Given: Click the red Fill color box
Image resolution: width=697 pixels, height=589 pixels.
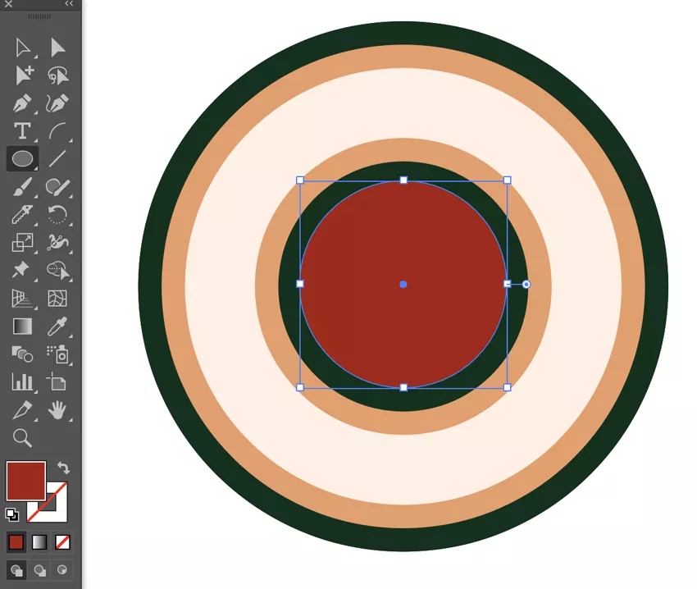Looking at the screenshot, I should tap(25, 481).
